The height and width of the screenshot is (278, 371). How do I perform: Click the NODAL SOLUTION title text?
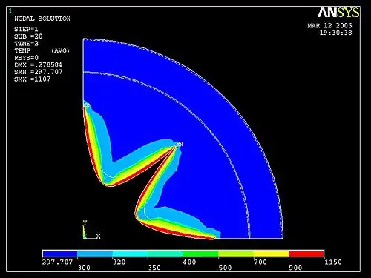point(42,19)
